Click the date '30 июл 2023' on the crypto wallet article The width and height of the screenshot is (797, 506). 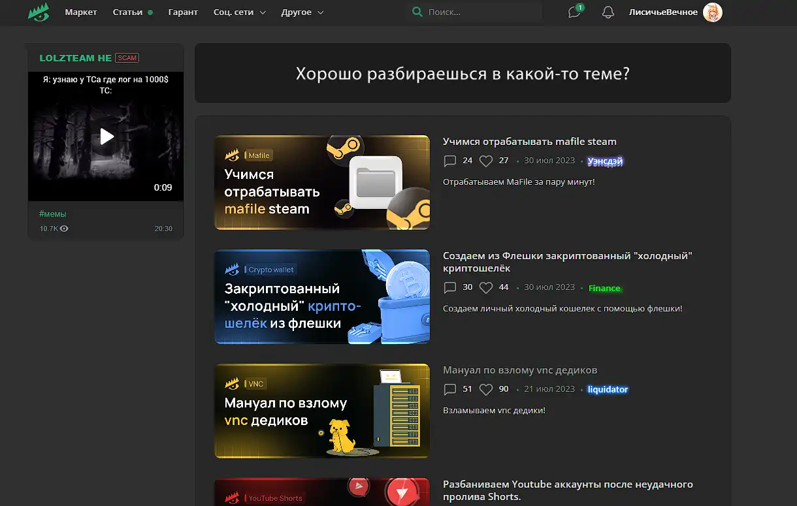tap(549, 287)
